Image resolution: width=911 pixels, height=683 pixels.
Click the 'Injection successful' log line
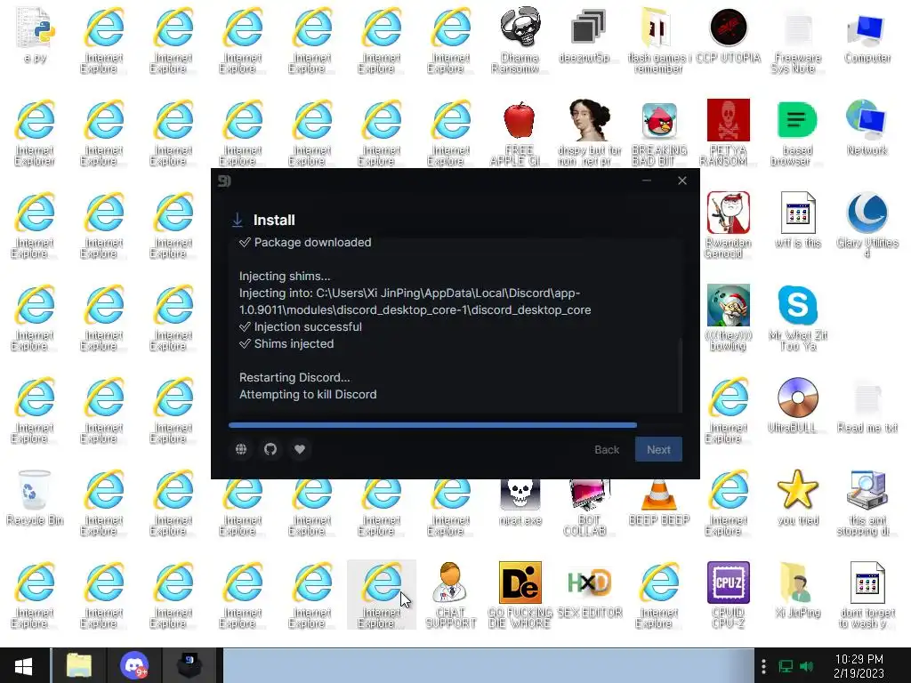coord(301,327)
